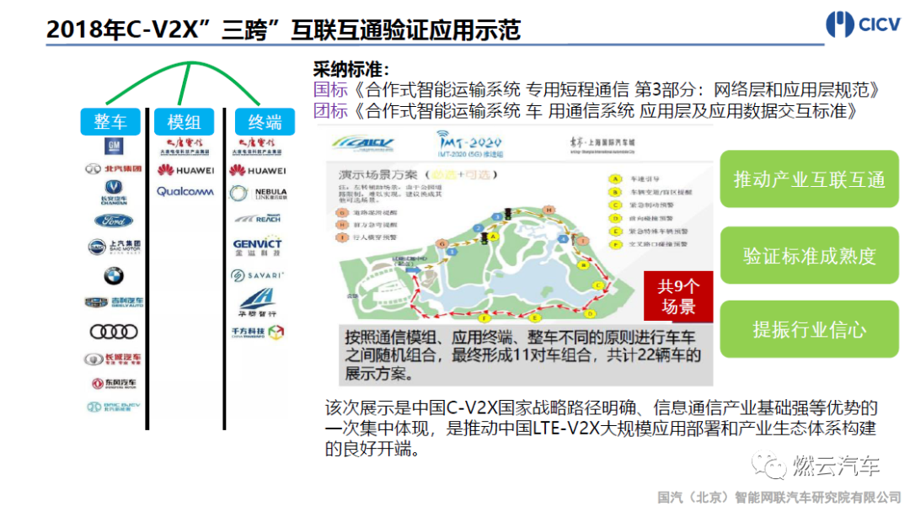Select the Audi four-rings logo
This screenshot has height=506, width=910.
(114, 332)
